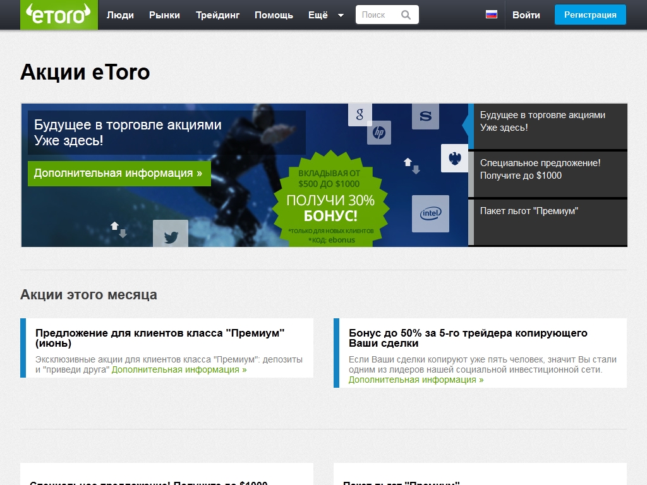Expand the Ещё dropdown arrow
This screenshot has height=485, width=647.
coord(341,15)
